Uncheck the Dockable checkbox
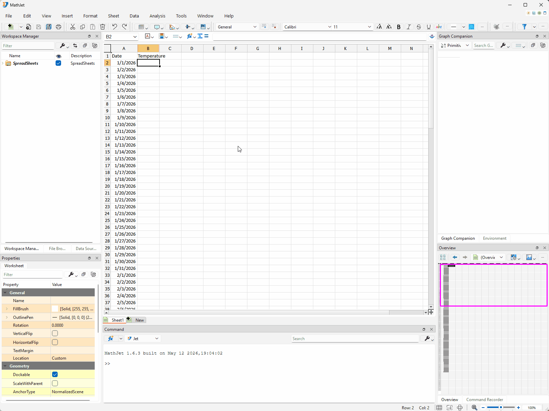Image resolution: width=549 pixels, height=411 pixels. coord(55,374)
